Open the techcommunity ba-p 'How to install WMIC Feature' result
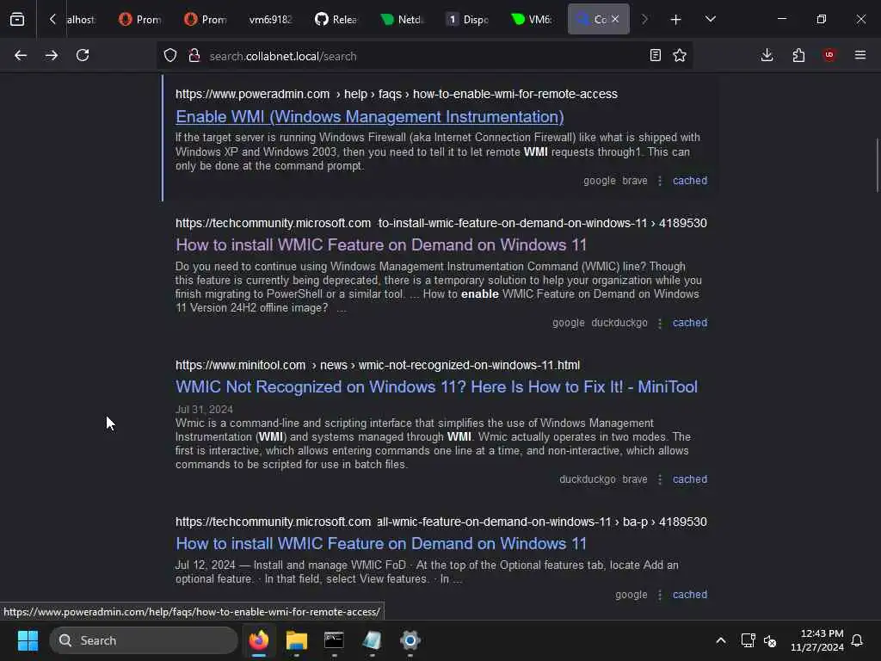Screen dimensions: 881x661 click(x=381, y=544)
